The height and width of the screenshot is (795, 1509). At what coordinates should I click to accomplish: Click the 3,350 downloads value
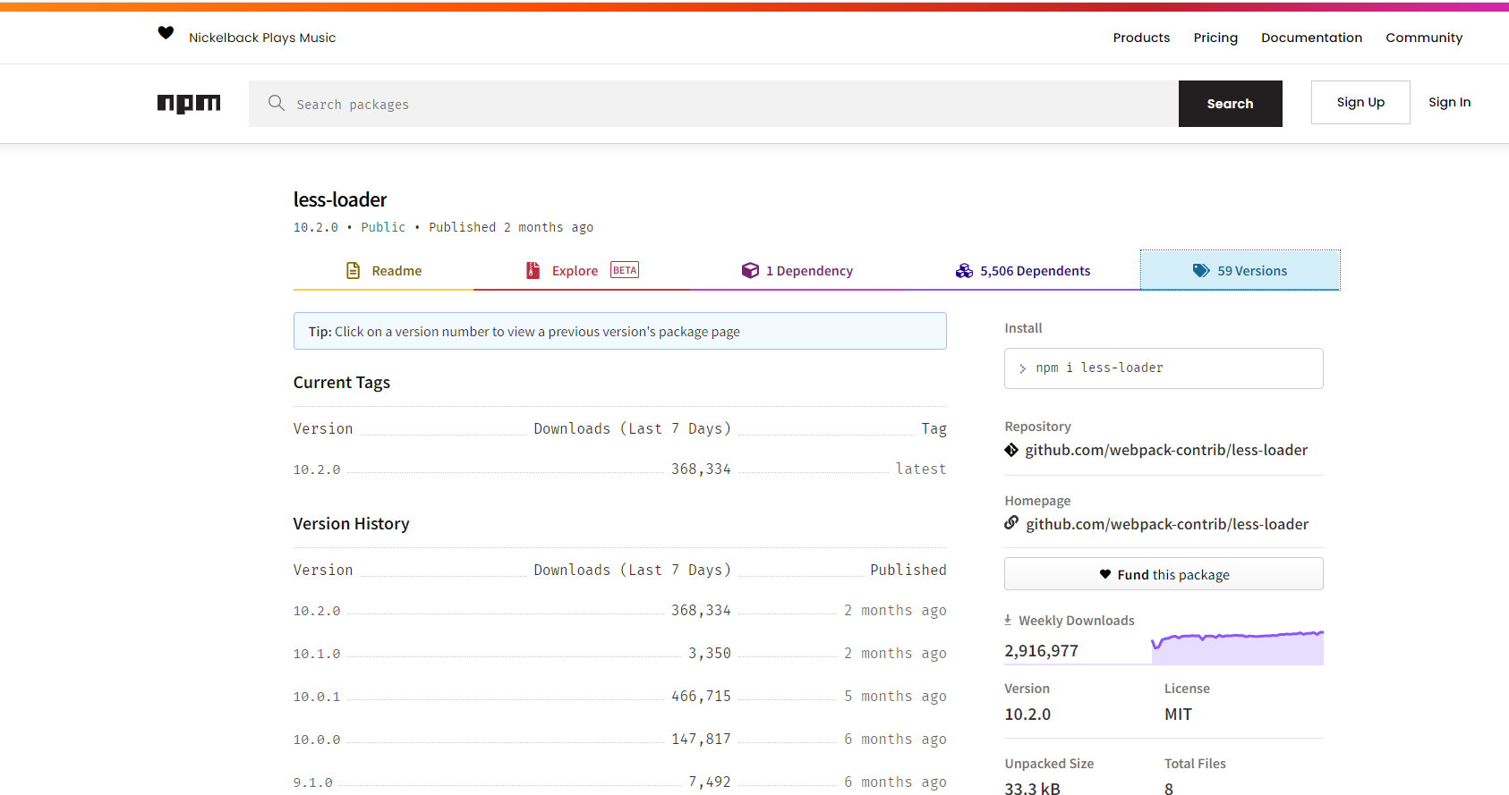pyautogui.click(x=710, y=653)
